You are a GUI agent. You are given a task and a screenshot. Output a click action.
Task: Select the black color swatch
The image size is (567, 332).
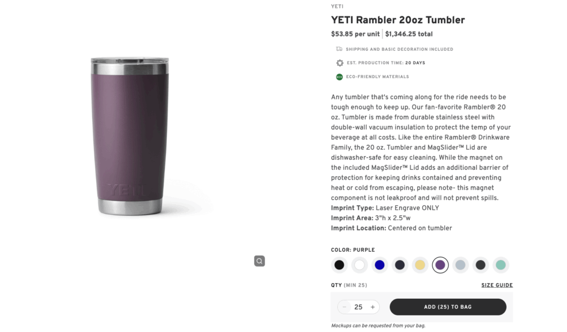[x=339, y=265]
